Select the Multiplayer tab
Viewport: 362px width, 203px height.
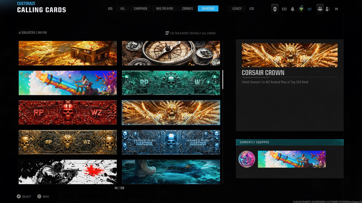(x=165, y=8)
